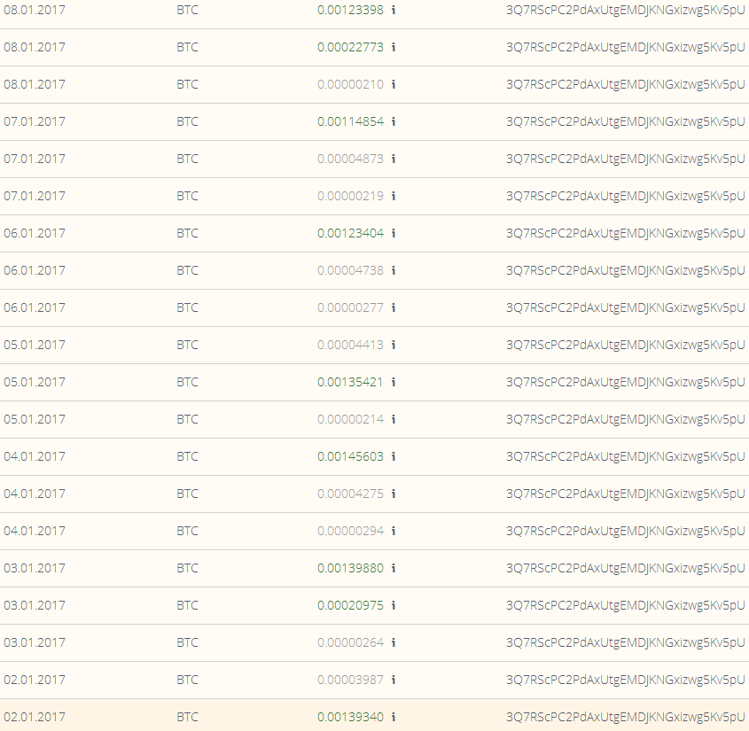Click the info icon next to 0.00135421
Screen dimensions: 749x731
click(x=394, y=383)
